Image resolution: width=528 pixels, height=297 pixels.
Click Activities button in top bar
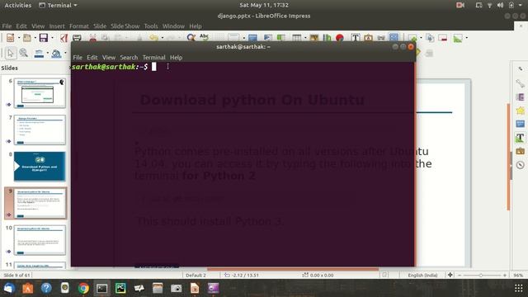[x=18, y=5]
